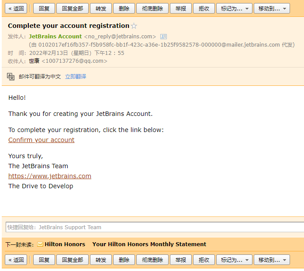
Task: Click sender address no_reply@jetbrains.com
Action: (x=120, y=36)
